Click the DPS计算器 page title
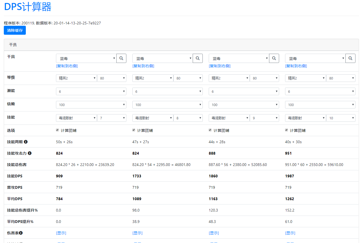The height and width of the screenshot is (243, 362). point(28,7)
